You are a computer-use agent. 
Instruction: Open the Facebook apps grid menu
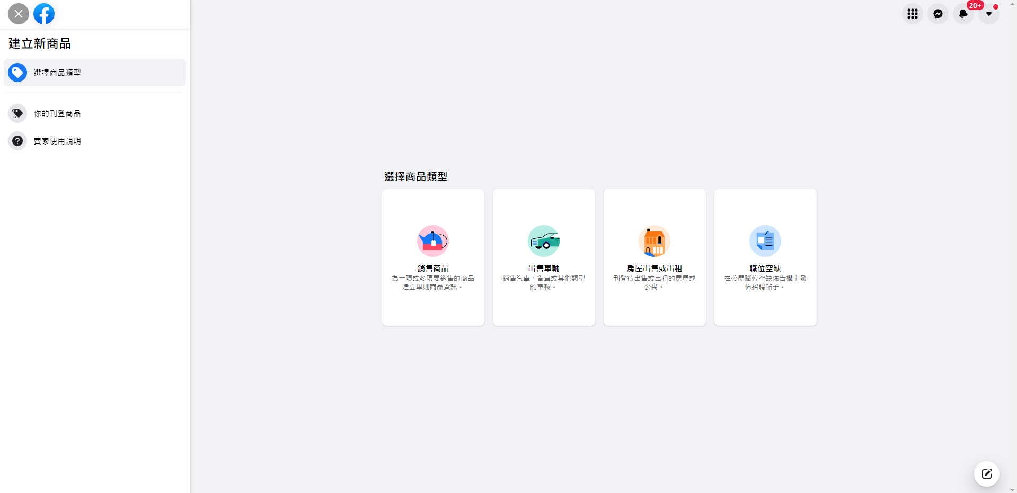pos(912,14)
